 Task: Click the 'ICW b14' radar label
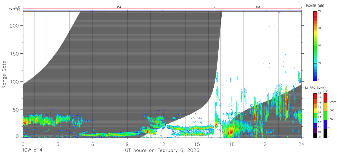[33, 150]
